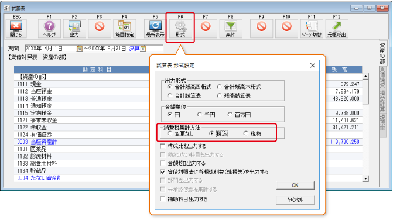Click the 残高 column header
Viewport: 393px width, 220px height.
pyautogui.click(x=340, y=70)
